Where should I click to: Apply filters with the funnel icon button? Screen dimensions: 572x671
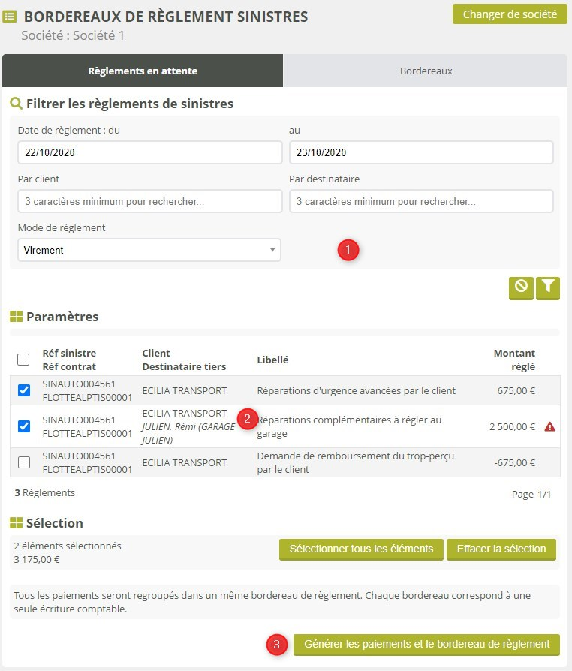click(x=549, y=287)
